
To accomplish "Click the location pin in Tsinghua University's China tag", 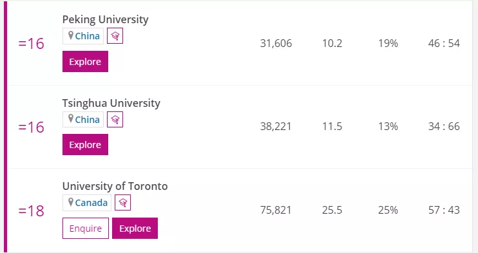I will click(71, 119).
